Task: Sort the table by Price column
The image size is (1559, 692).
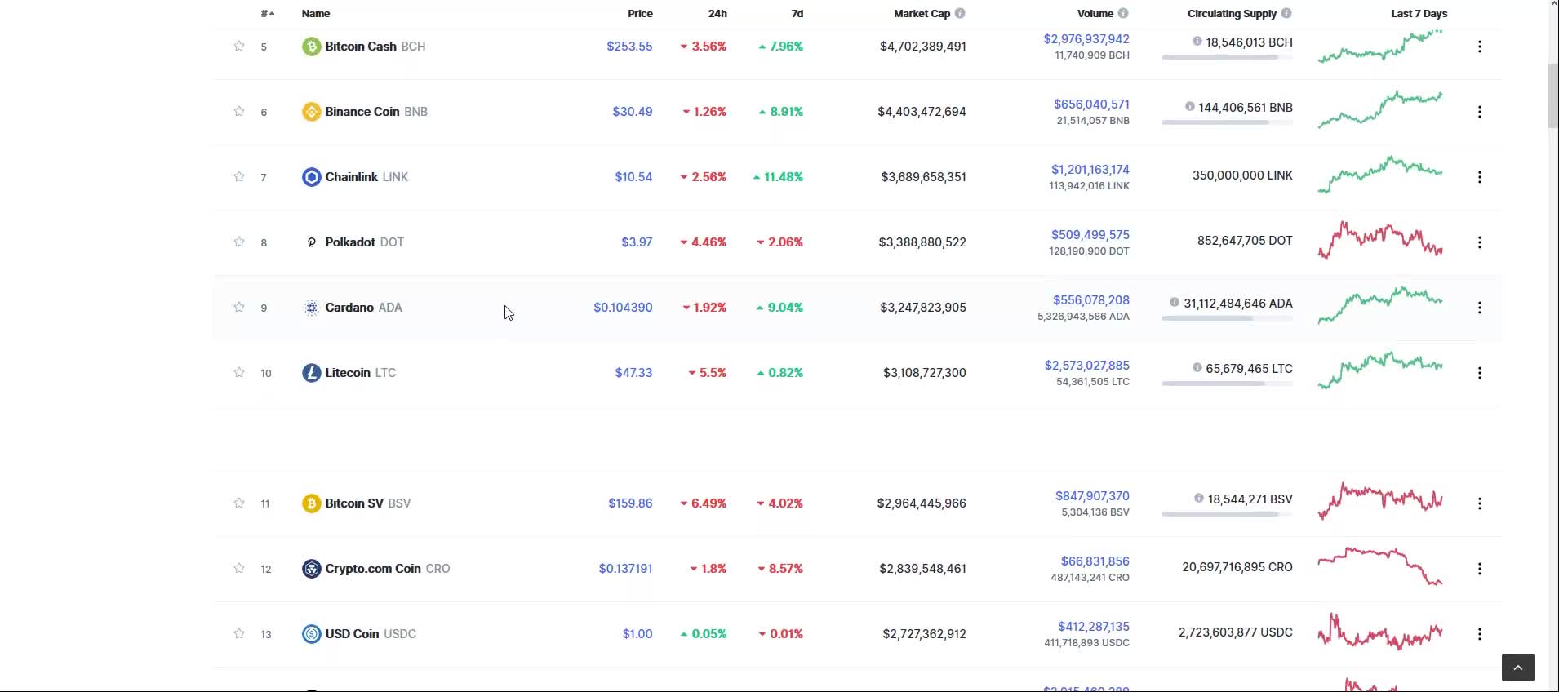Action: coord(640,13)
